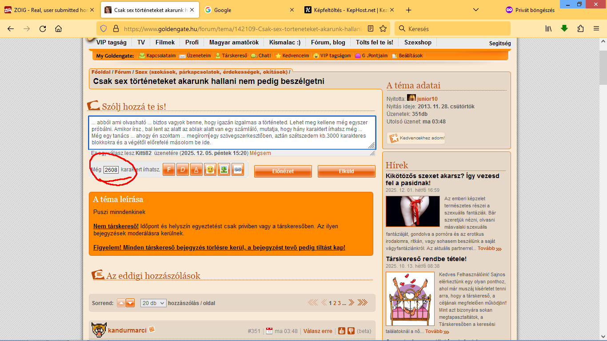Sort comments in ascending order
This screenshot has height=341, width=607.
coord(121,303)
